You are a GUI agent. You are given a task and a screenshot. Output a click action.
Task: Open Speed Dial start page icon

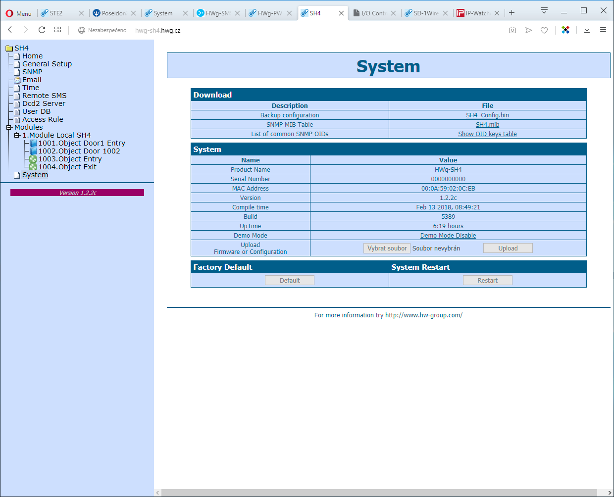(x=58, y=30)
